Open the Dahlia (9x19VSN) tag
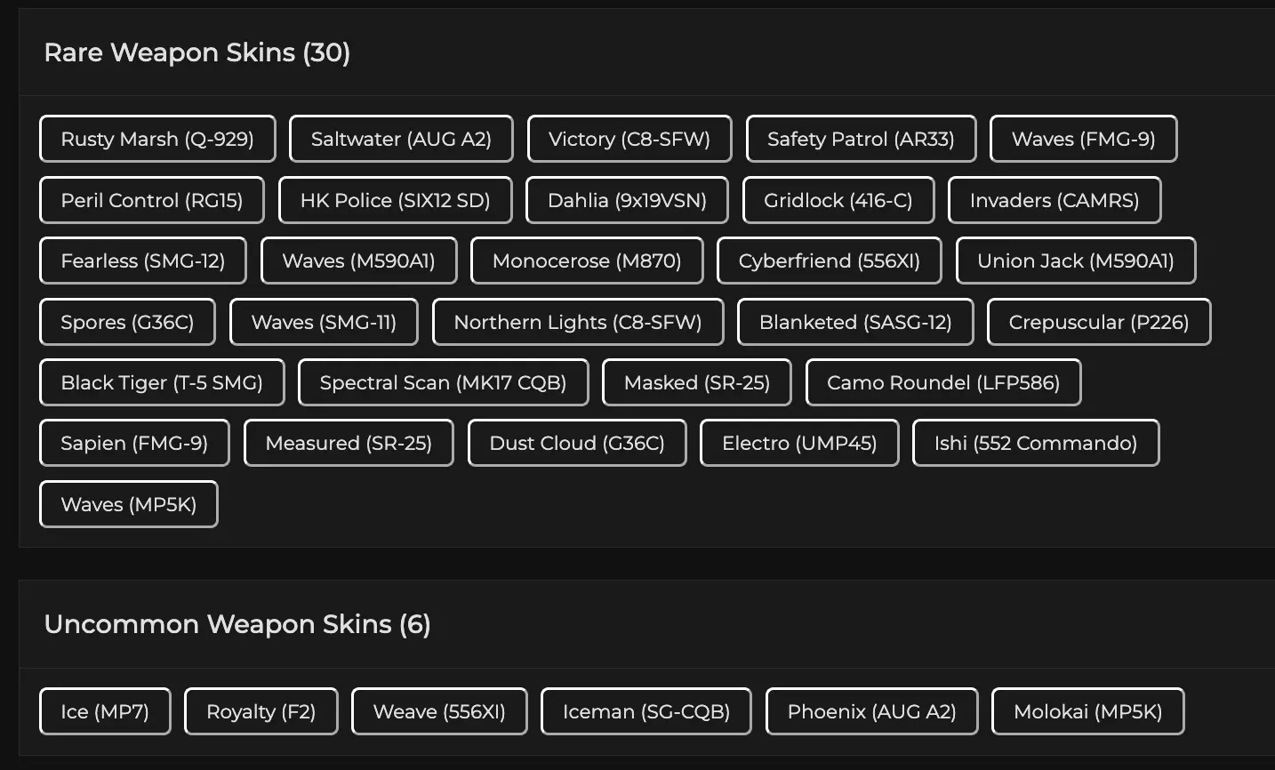This screenshot has width=1275, height=770. click(627, 200)
